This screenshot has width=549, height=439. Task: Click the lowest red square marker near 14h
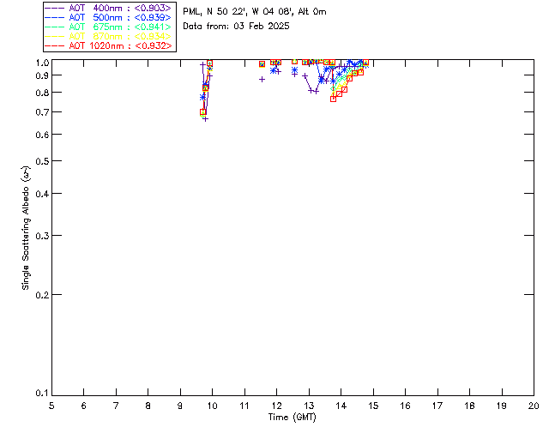333,99
